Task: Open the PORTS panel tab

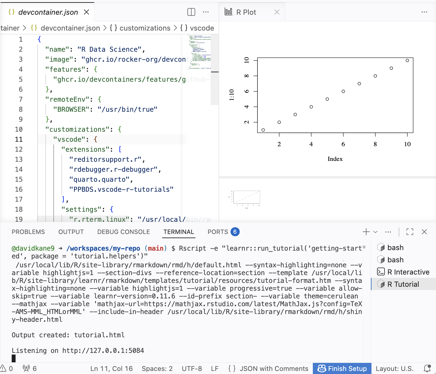Action: point(218,232)
